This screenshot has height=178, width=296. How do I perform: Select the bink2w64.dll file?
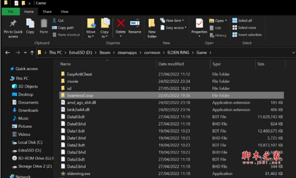point(171,109)
